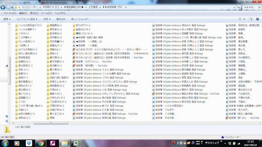Viewport: 262px width, 147px height.
Task: Open the ファイル(F) menu
Action: point(10,13)
